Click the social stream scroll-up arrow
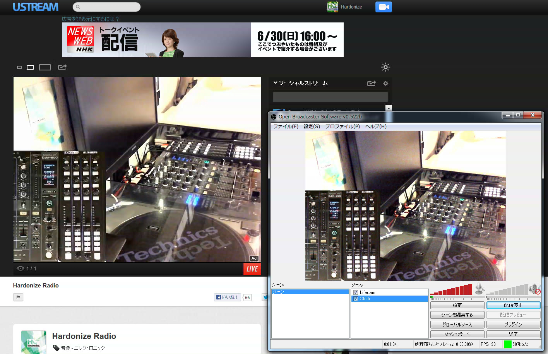This screenshot has width=548, height=354. pos(389,108)
